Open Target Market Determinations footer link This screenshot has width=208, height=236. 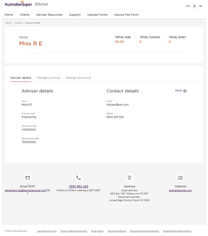177,231
